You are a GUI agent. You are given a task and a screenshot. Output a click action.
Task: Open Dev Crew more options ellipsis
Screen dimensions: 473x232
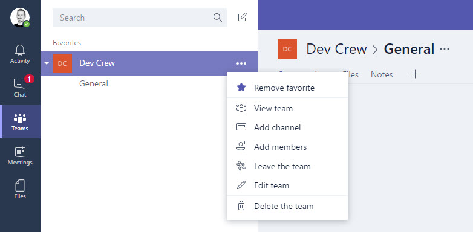241,63
